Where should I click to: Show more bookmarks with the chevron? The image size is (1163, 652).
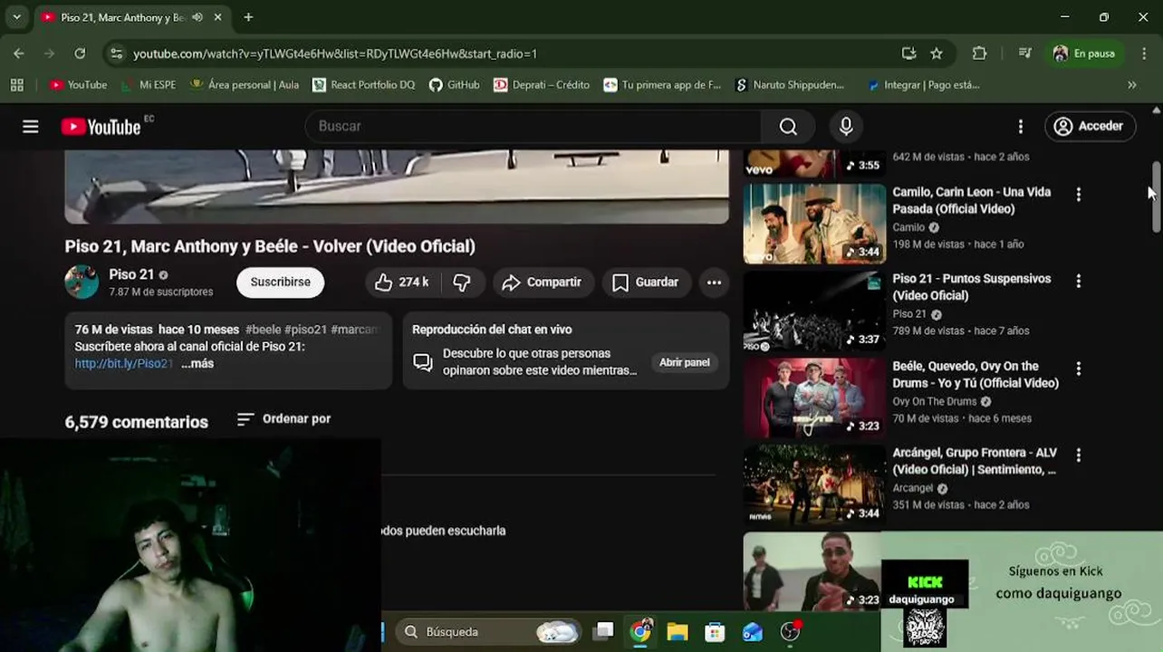pos(1131,85)
